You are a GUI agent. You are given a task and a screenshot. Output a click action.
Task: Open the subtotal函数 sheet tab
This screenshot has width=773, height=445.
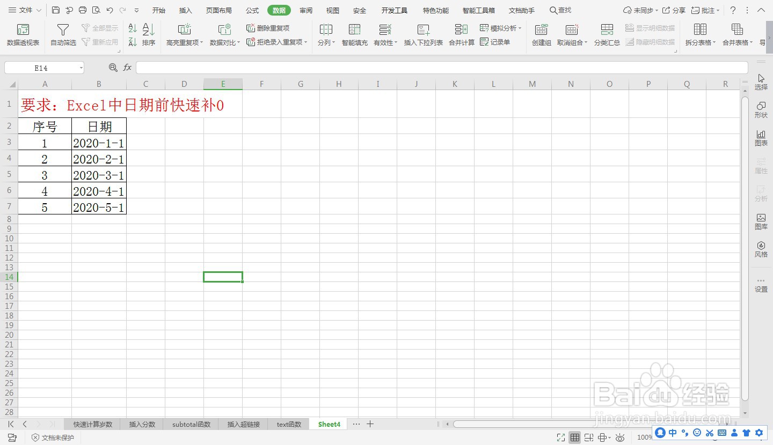pos(192,424)
